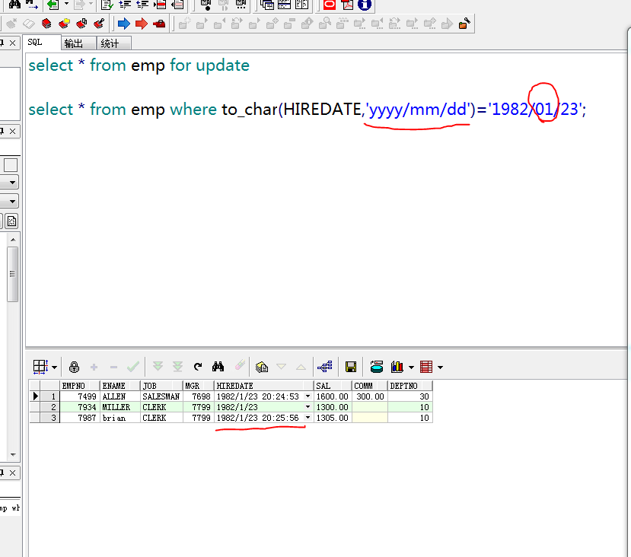Click the binoculars in result grid toolbar
This screenshot has height=557, width=631.
tap(218, 366)
